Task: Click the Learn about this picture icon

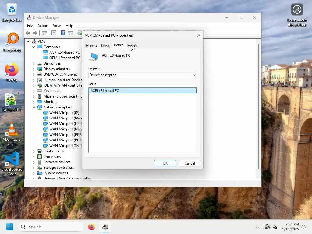Action: coord(297,15)
